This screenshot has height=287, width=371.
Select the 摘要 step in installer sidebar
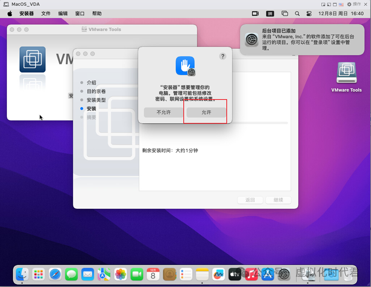tap(91, 117)
